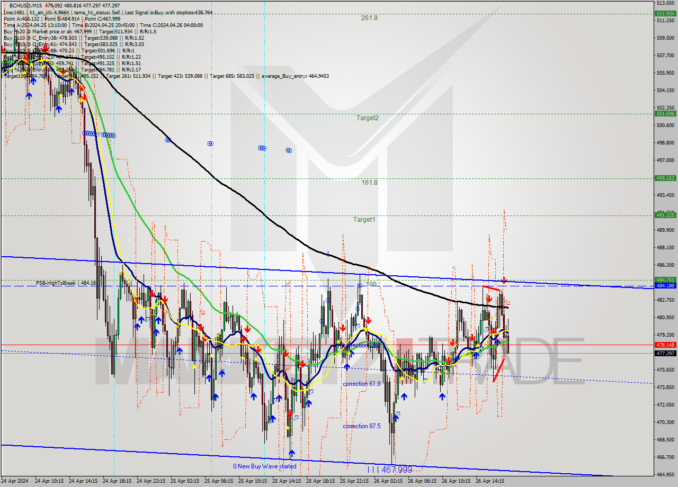Viewport: 678px width, 487px height.
Task: Select the 25 Apr 18:15 time label
Action: coord(321,481)
